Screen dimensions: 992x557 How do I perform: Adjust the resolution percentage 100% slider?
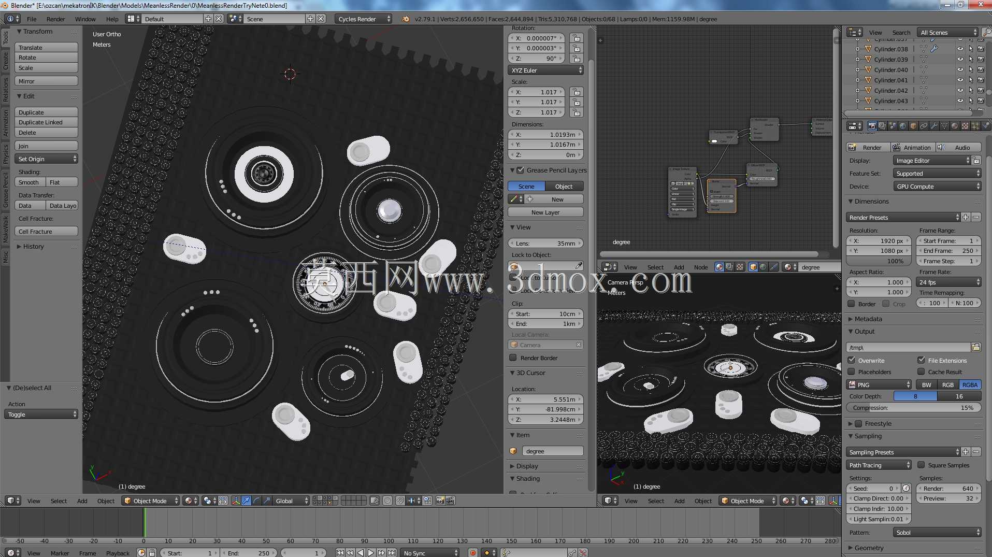(x=879, y=261)
